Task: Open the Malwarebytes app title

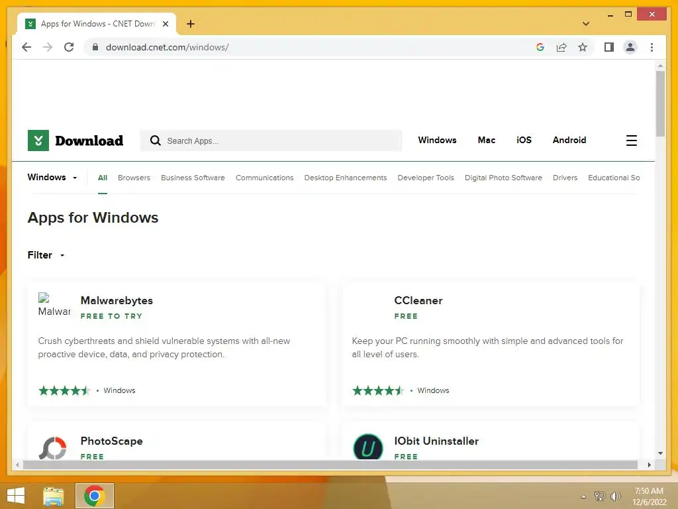Action: [117, 300]
